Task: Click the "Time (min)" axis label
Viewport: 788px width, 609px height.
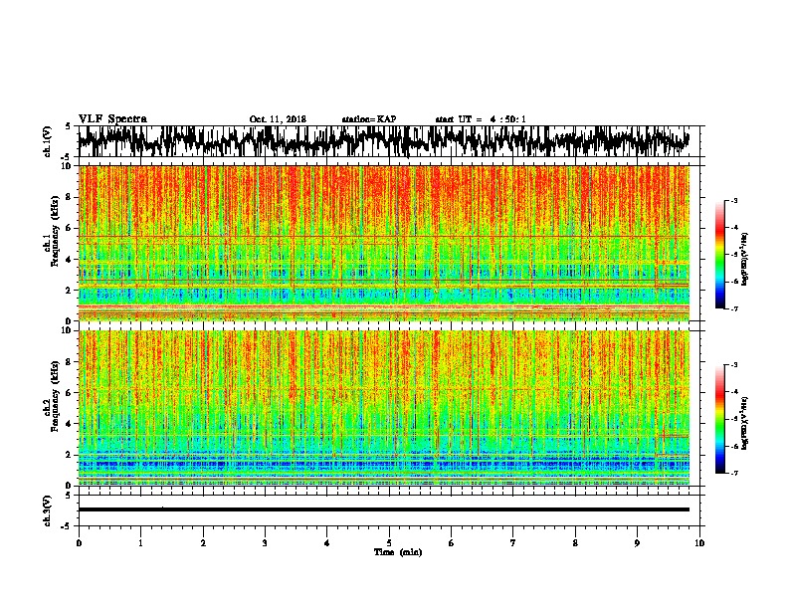Action: click(x=398, y=552)
